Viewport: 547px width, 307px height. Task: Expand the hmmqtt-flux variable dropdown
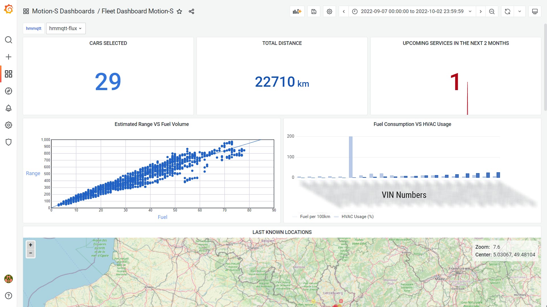coord(66,28)
